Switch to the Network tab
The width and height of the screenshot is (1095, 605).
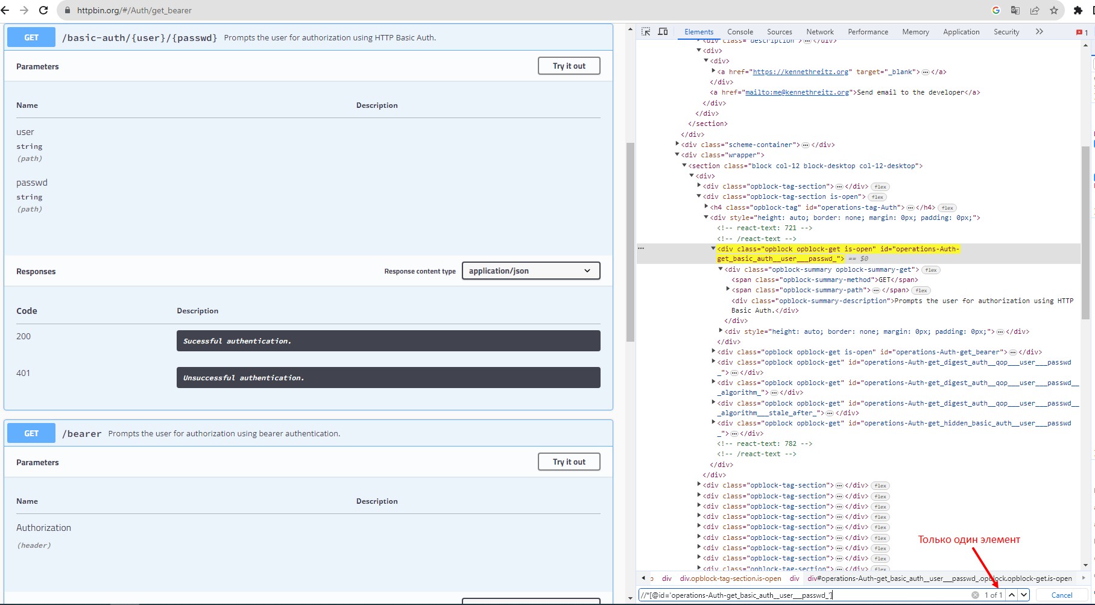coord(819,32)
